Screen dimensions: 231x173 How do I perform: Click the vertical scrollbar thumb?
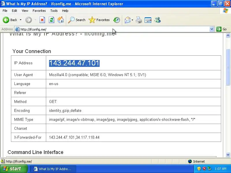[x=228, y=67]
